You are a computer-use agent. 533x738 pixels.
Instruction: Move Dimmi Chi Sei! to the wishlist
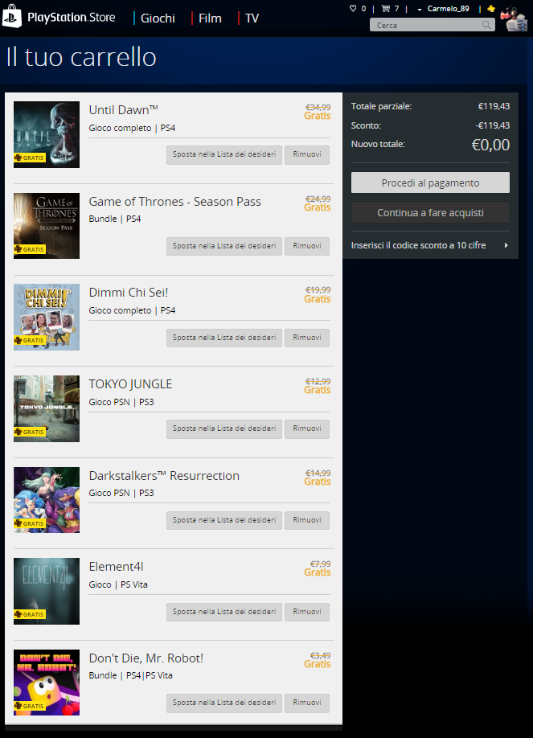point(224,338)
